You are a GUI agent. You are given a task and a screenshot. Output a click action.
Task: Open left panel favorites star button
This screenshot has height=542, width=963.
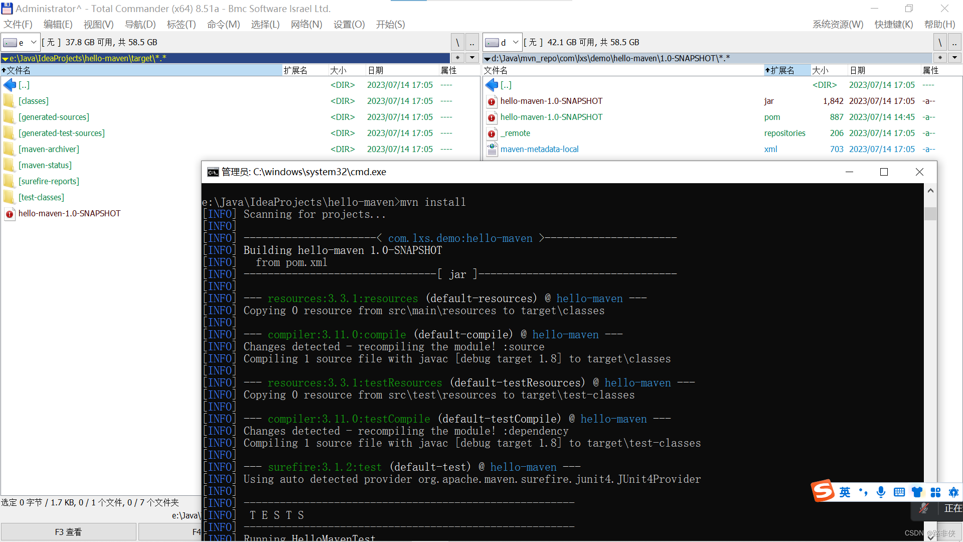[457, 58]
